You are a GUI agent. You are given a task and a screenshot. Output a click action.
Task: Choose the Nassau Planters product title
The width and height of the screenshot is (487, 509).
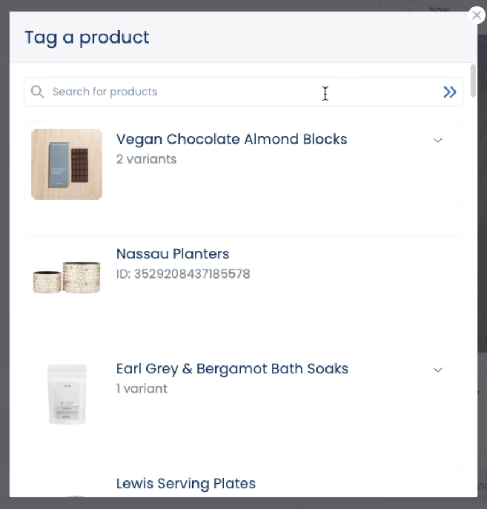[x=173, y=254]
